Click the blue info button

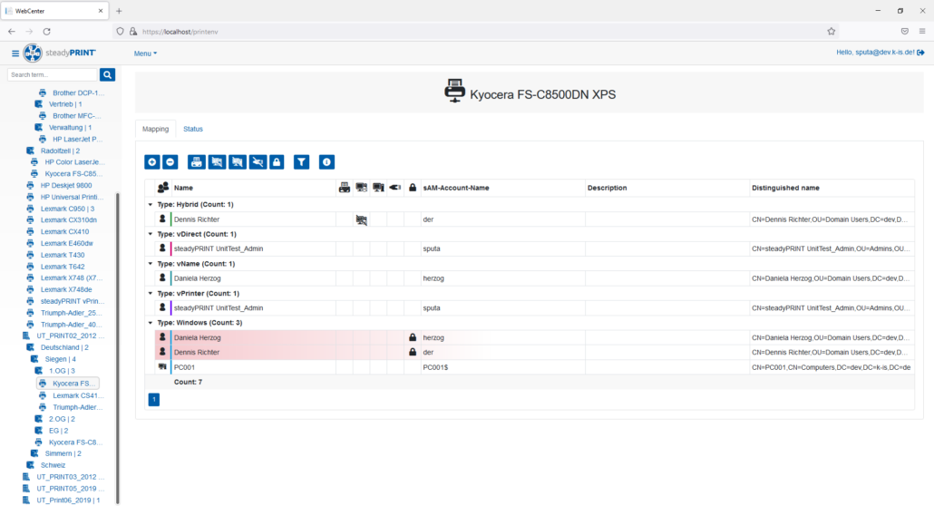pos(326,162)
